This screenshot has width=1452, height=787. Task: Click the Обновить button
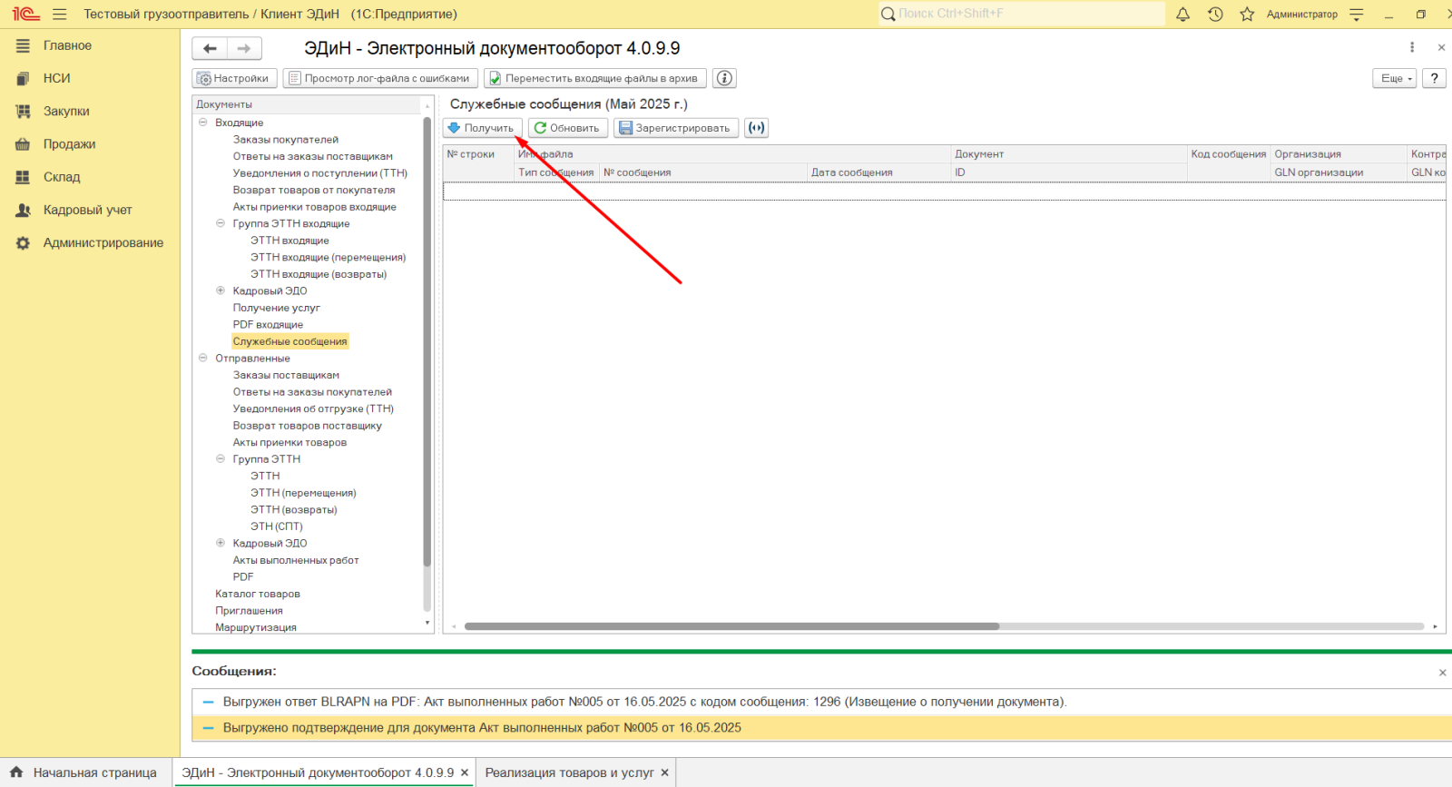(567, 128)
